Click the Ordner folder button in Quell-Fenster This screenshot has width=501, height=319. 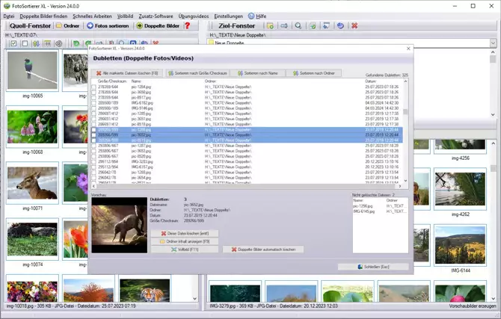pyautogui.click(x=67, y=25)
